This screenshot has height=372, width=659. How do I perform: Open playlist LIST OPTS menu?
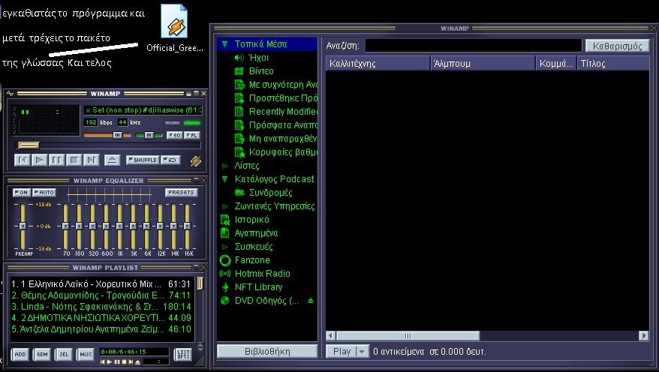point(183,354)
